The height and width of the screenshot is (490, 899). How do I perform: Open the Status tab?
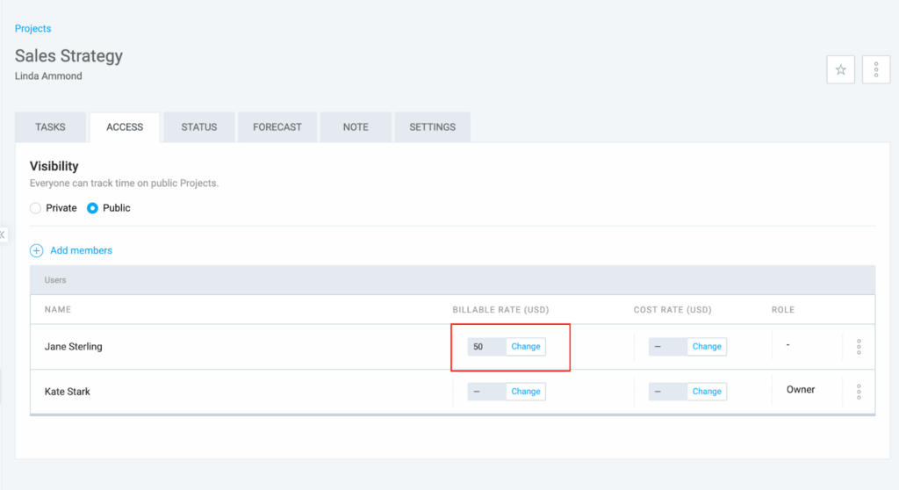[x=199, y=127]
